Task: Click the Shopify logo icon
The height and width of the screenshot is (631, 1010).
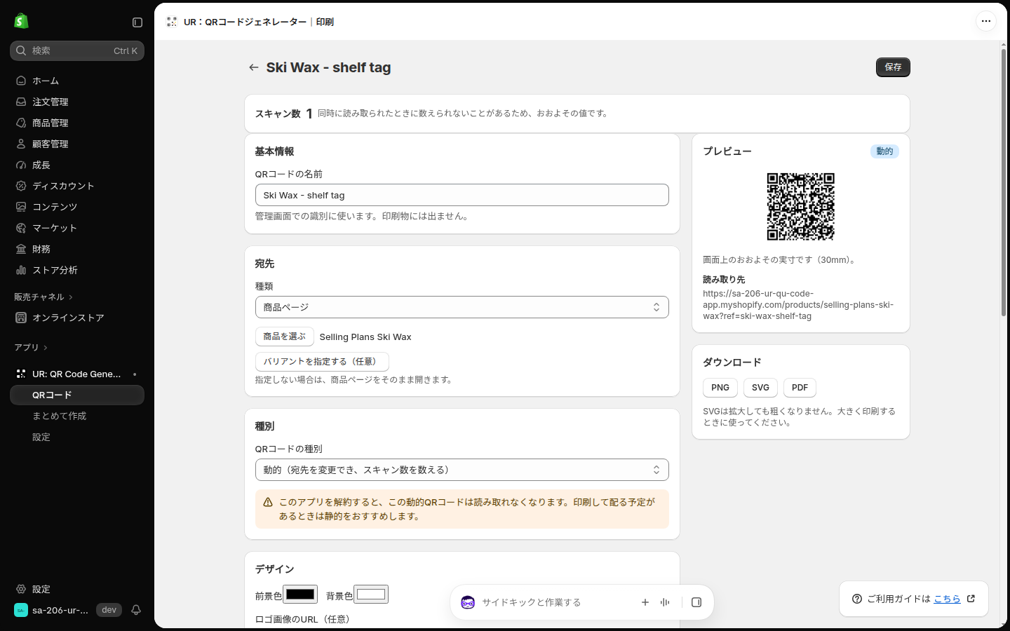Action: pos(21,21)
